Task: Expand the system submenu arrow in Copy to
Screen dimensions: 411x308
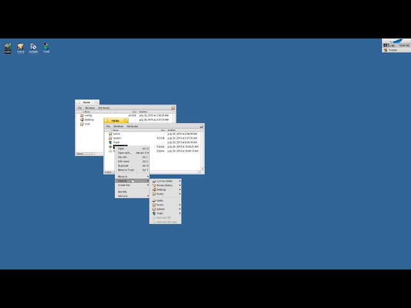Action: coord(180,209)
